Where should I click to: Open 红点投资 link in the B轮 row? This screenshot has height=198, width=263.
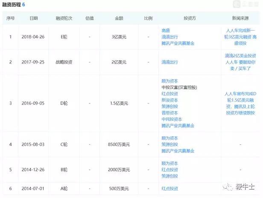coord(169,170)
